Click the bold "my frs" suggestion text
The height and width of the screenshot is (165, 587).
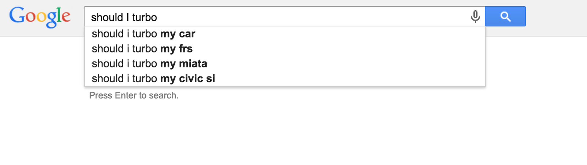[176, 49]
